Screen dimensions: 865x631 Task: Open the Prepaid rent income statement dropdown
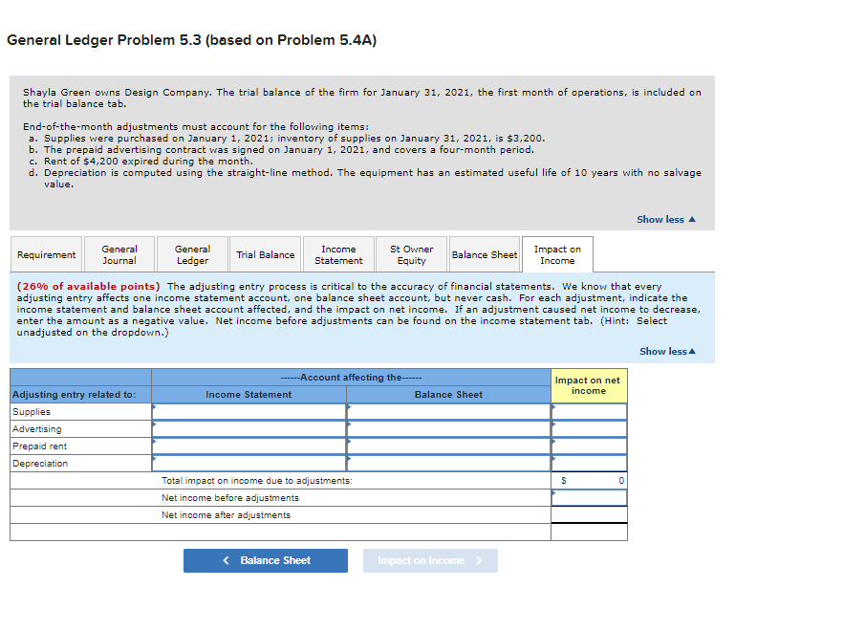(249, 446)
